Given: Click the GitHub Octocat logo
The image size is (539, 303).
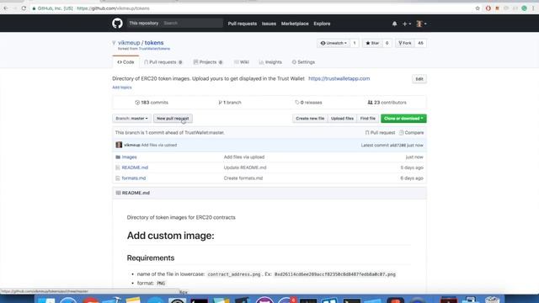Looking at the screenshot, I should click(117, 24).
